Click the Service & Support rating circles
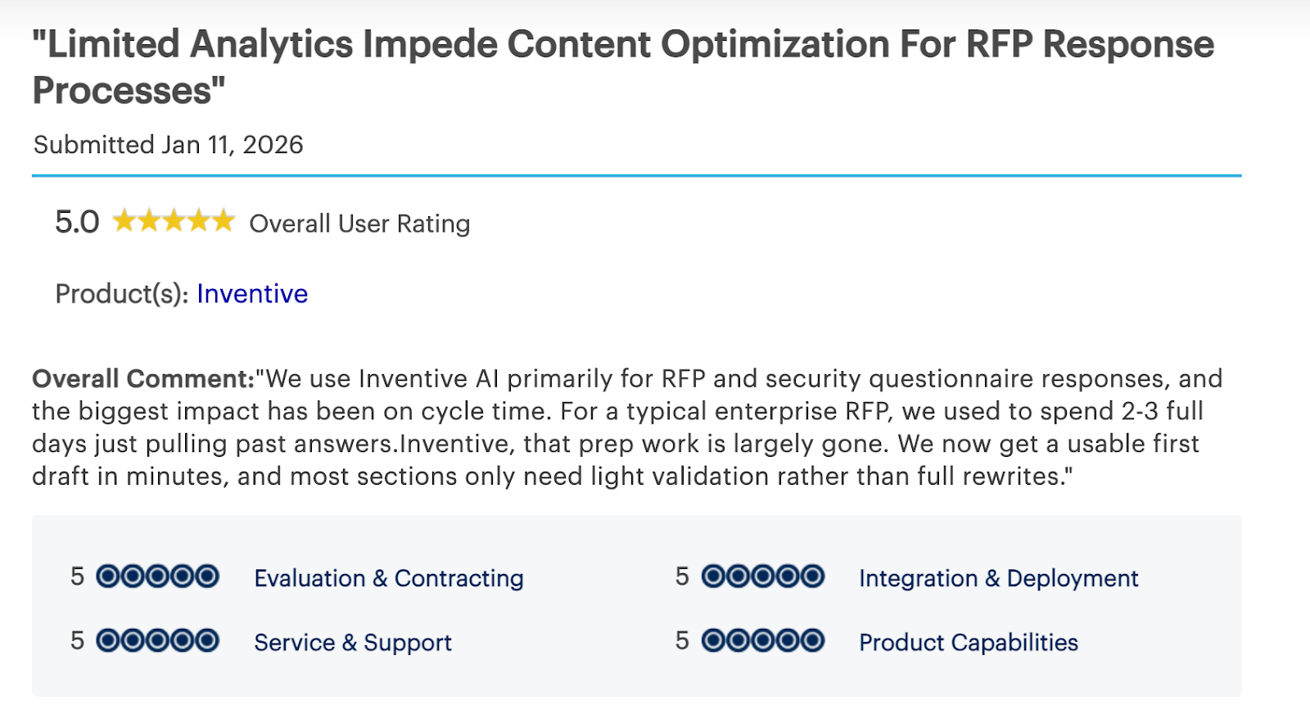 pos(157,640)
